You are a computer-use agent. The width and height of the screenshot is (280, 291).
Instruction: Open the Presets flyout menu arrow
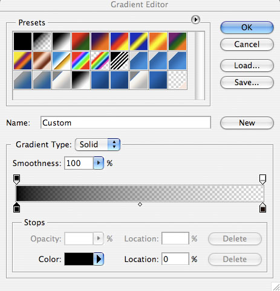(x=195, y=20)
